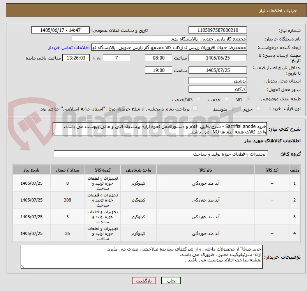Click the بازگشت back button

coord(144,280)
